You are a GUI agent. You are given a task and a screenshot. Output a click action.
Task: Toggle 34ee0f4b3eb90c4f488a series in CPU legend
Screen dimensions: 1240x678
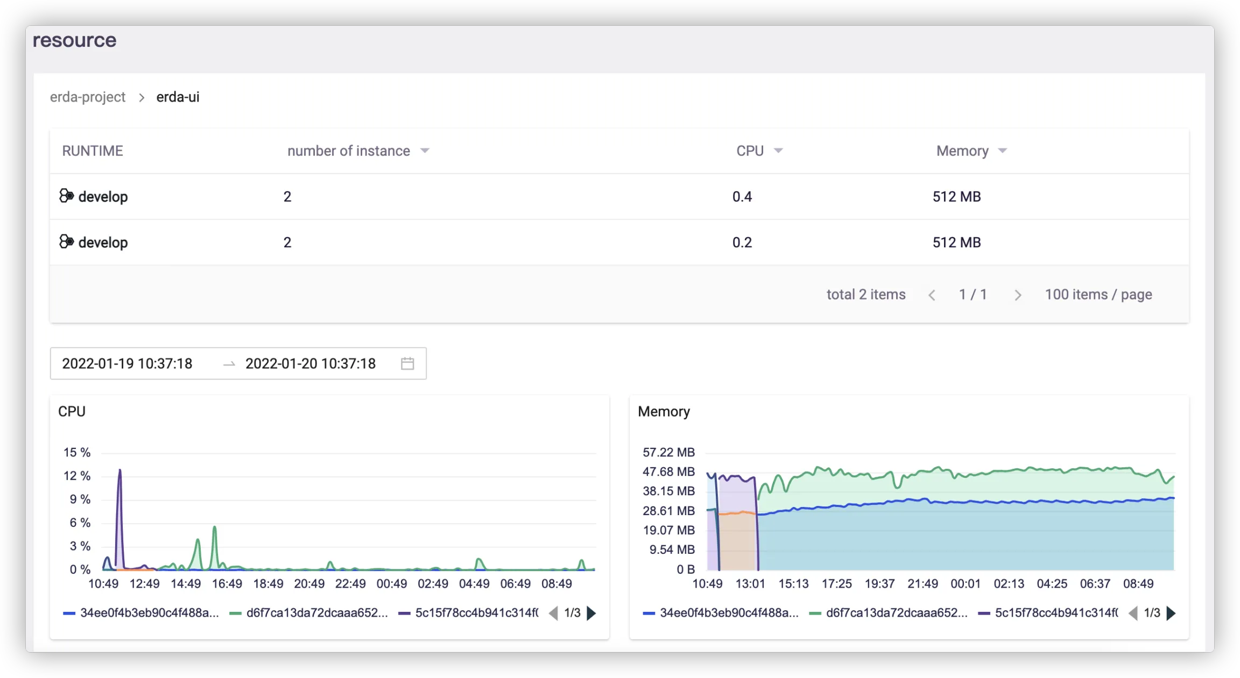(x=142, y=613)
